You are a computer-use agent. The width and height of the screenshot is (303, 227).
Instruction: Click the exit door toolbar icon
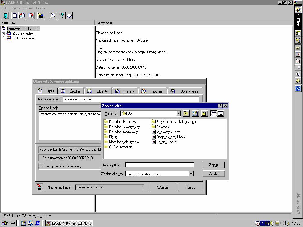(5, 16)
